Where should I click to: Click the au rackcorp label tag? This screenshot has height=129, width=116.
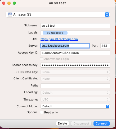pyautogui.click(x=55, y=33)
